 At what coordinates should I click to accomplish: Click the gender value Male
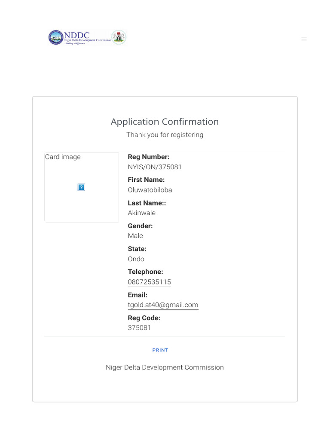(x=135, y=236)
